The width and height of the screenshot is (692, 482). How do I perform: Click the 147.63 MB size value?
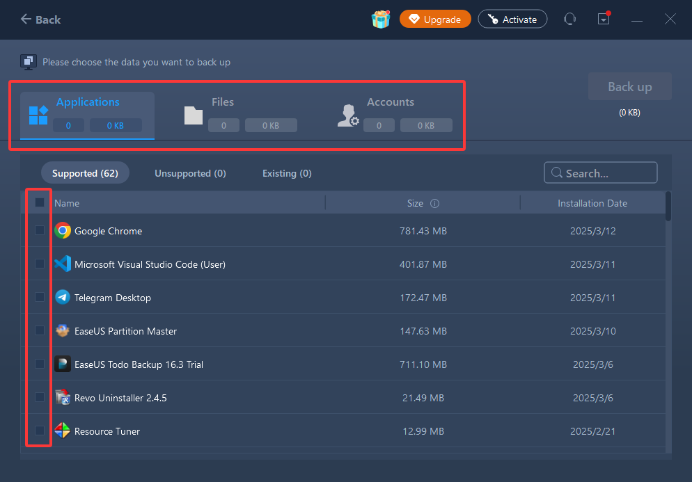pos(423,331)
